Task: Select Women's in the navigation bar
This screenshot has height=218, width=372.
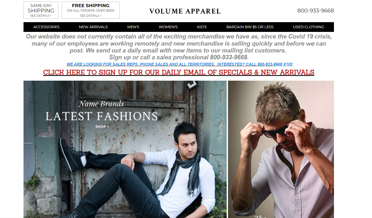Action: tap(168, 27)
